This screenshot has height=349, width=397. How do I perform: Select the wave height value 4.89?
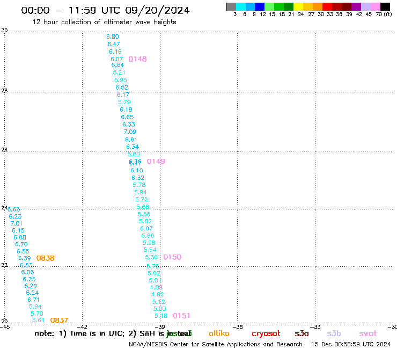coord(156,287)
